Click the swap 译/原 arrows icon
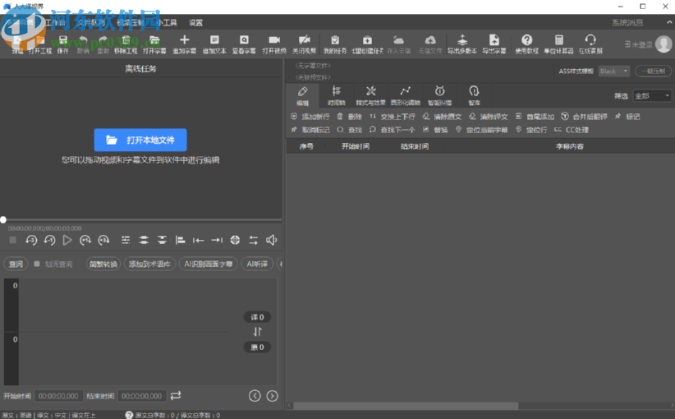Screen dimensions: 675x419 pos(257,332)
